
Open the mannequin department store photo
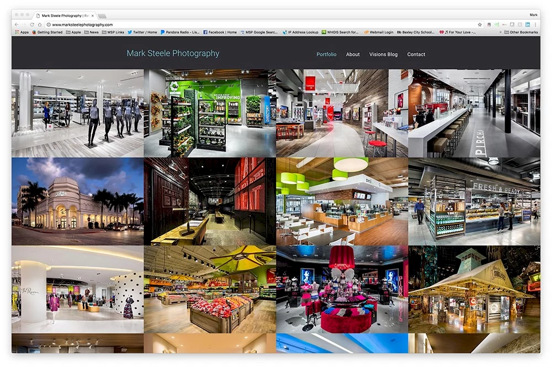77,113
